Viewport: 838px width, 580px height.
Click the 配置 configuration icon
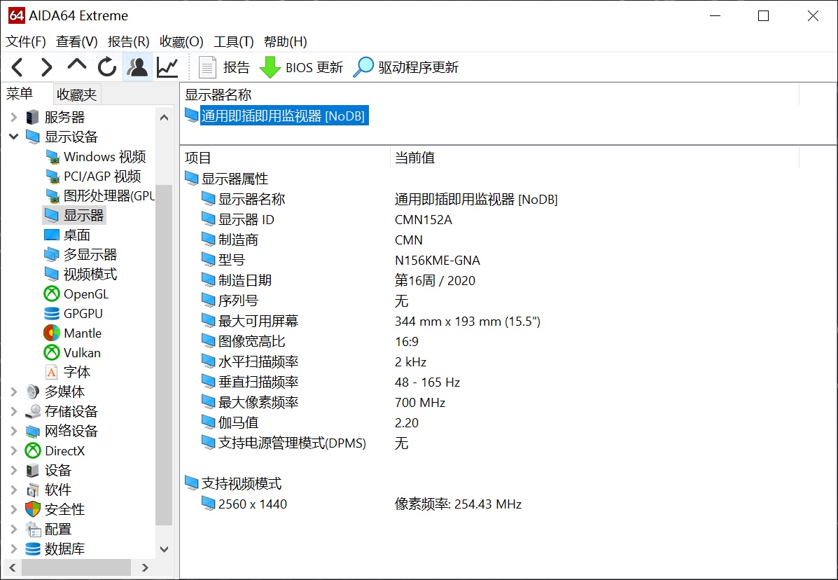click(33, 530)
